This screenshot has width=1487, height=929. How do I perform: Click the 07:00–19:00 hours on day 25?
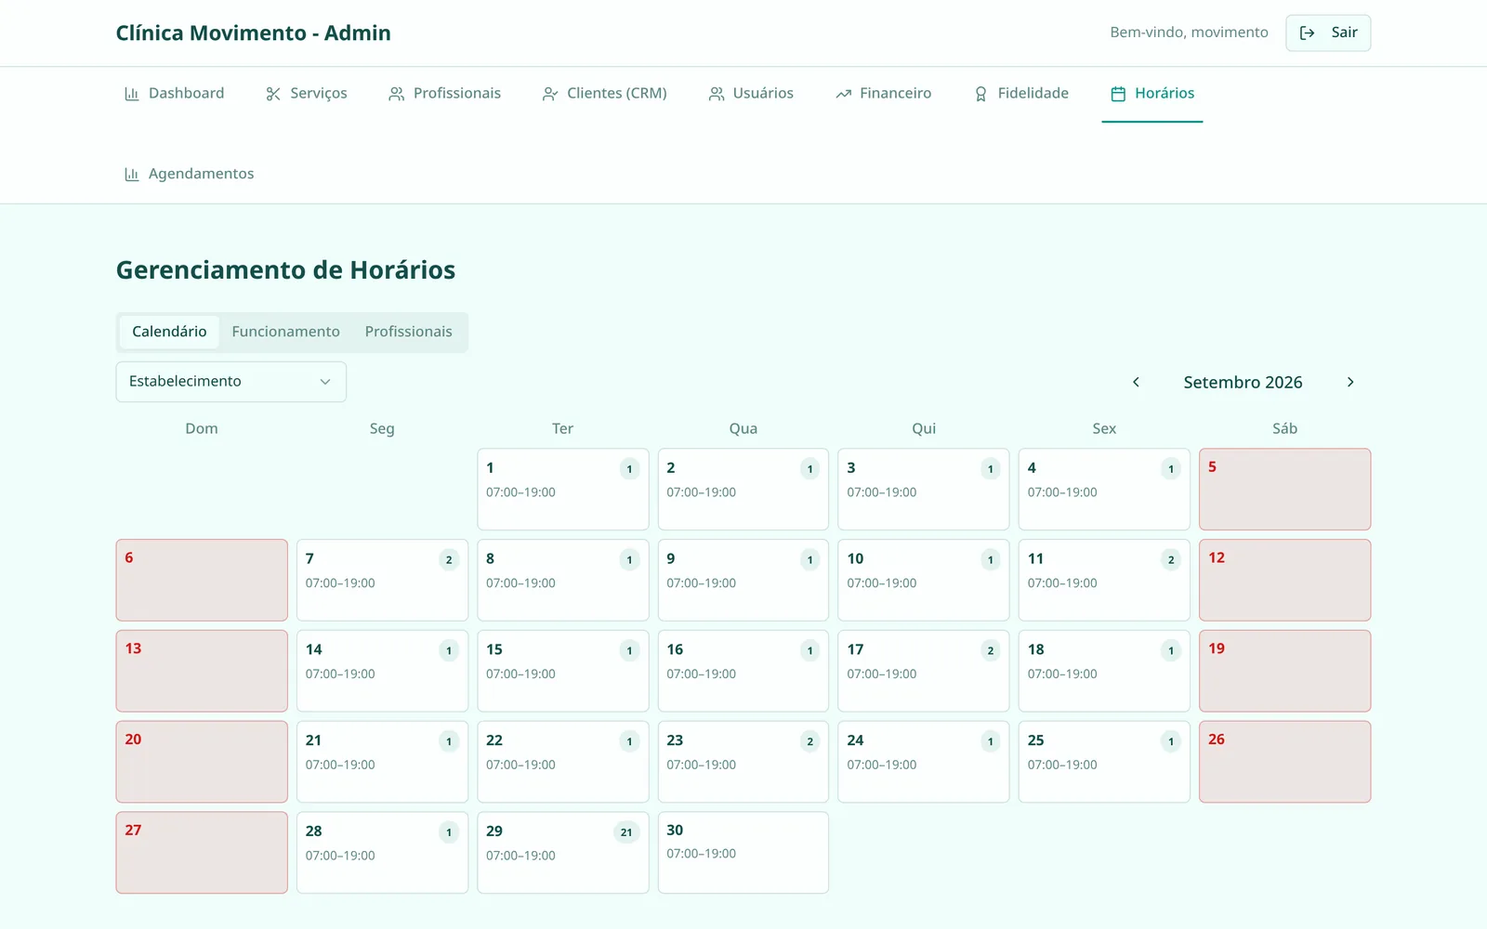click(1062, 765)
